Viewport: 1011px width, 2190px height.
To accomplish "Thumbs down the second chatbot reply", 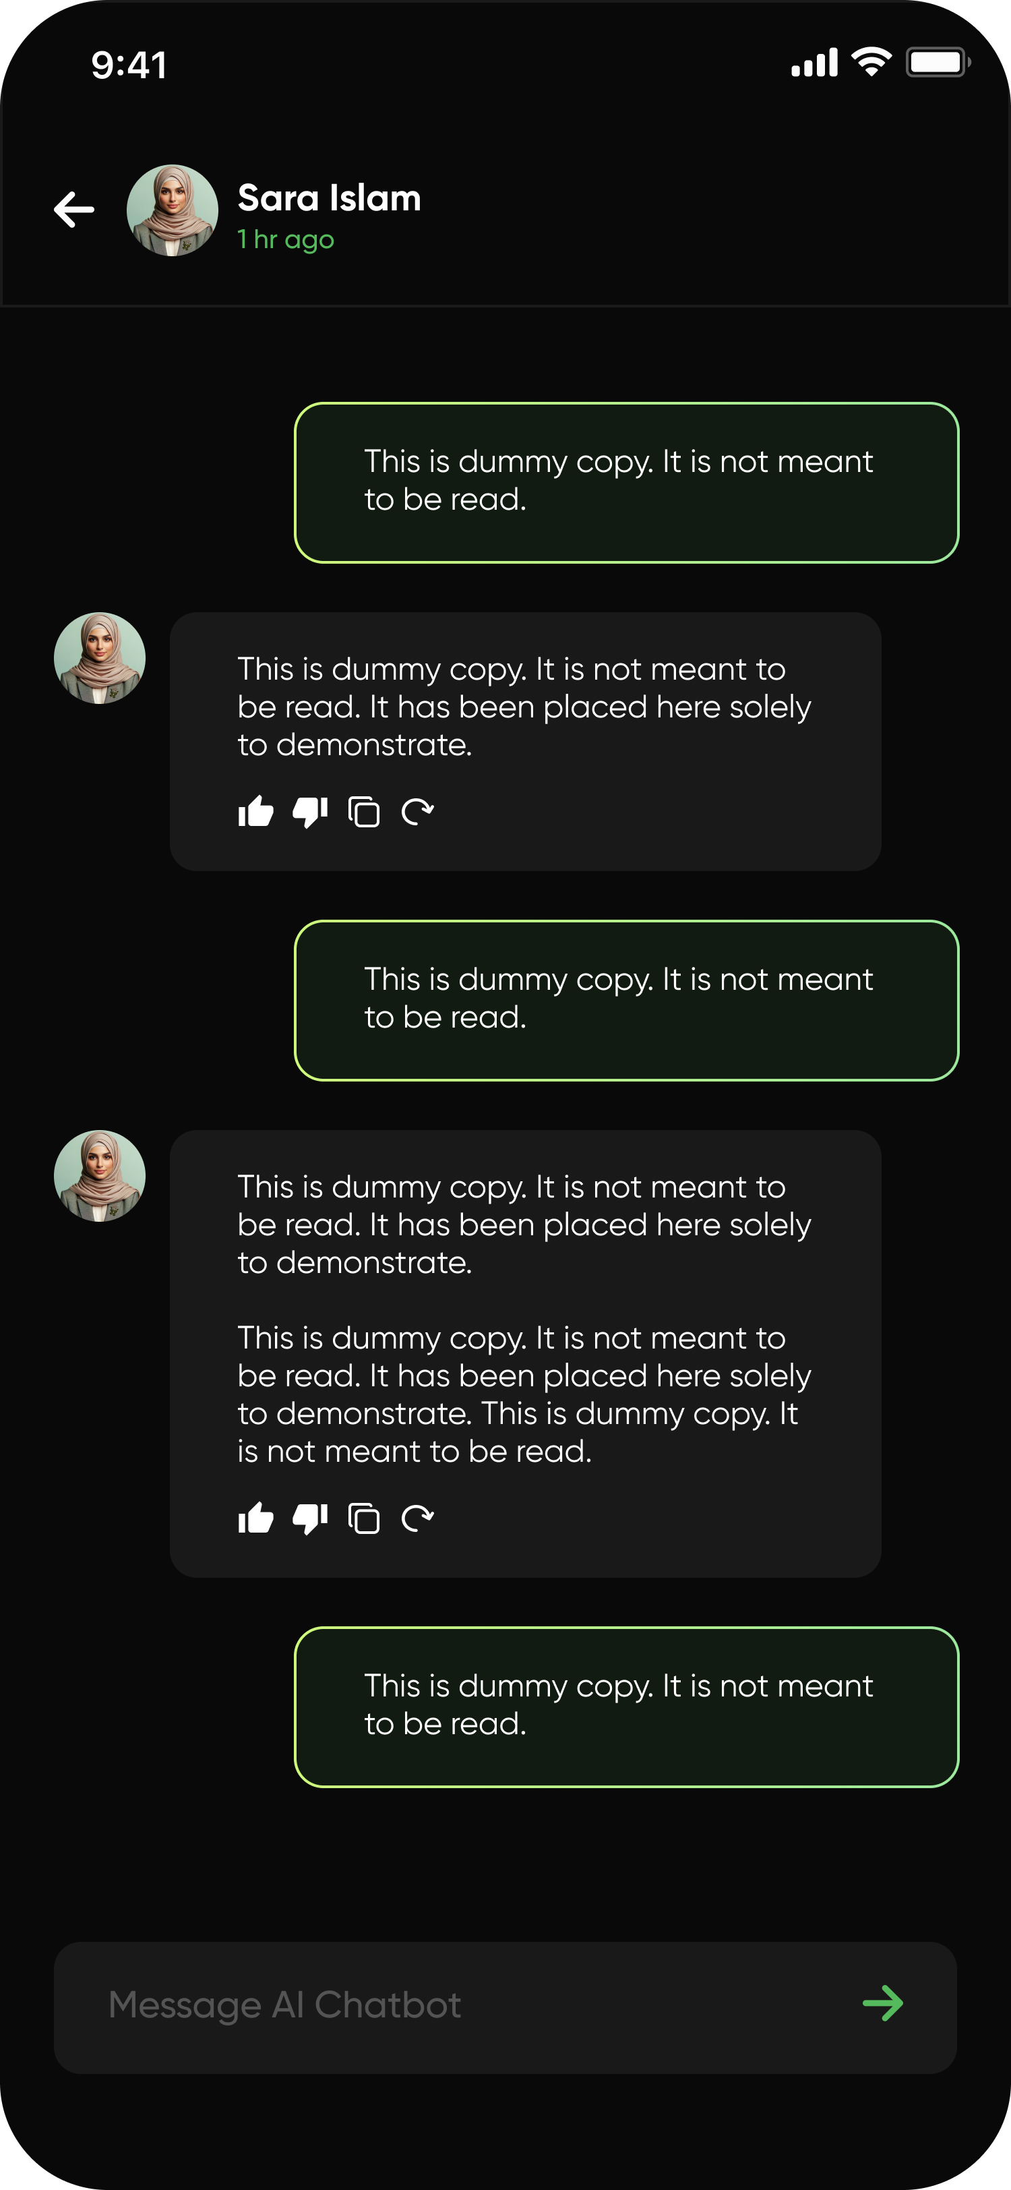I will 310,1518.
